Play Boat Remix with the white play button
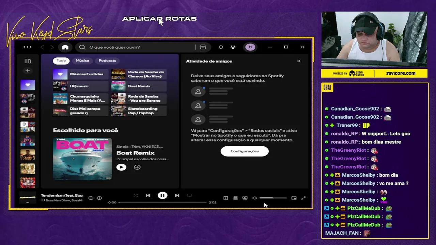The width and height of the screenshot is (436, 245). pyautogui.click(x=121, y=167)
